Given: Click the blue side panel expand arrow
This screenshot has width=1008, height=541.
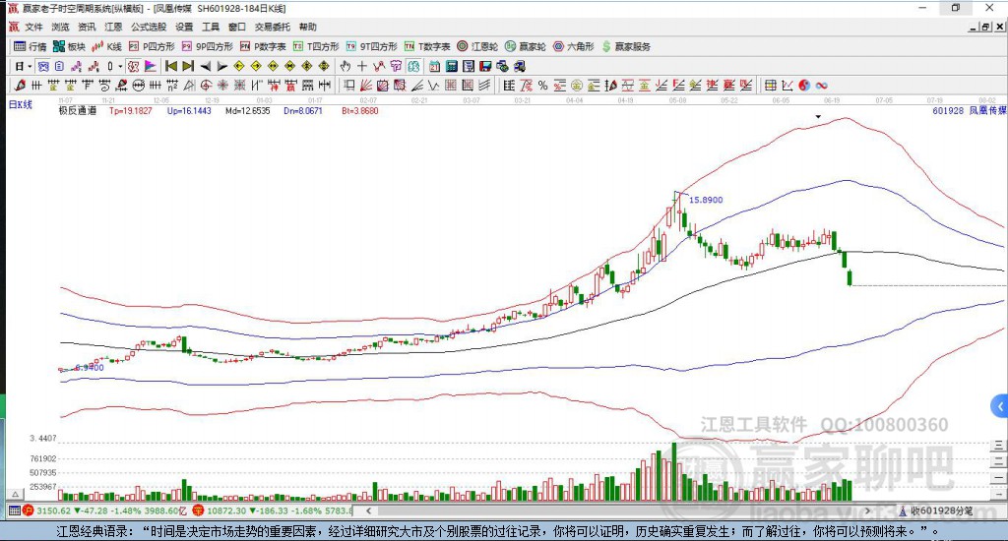Looking at the screenshot, I should coord(999,406).
